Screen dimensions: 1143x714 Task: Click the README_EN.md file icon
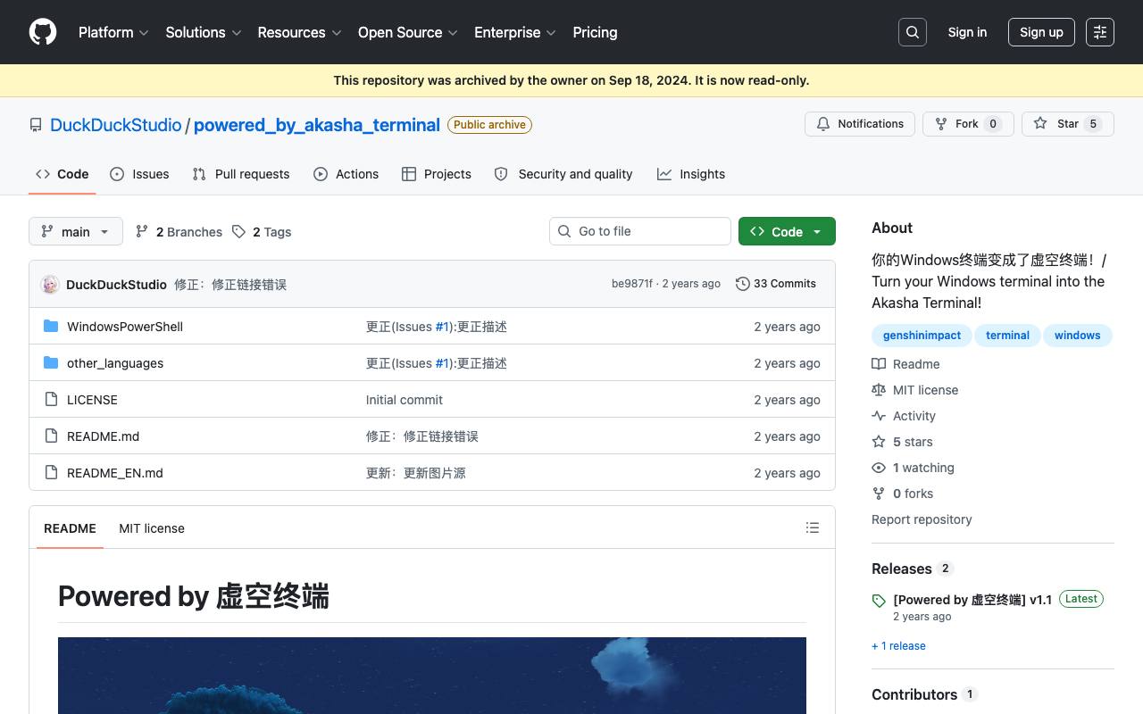(51, 473)
